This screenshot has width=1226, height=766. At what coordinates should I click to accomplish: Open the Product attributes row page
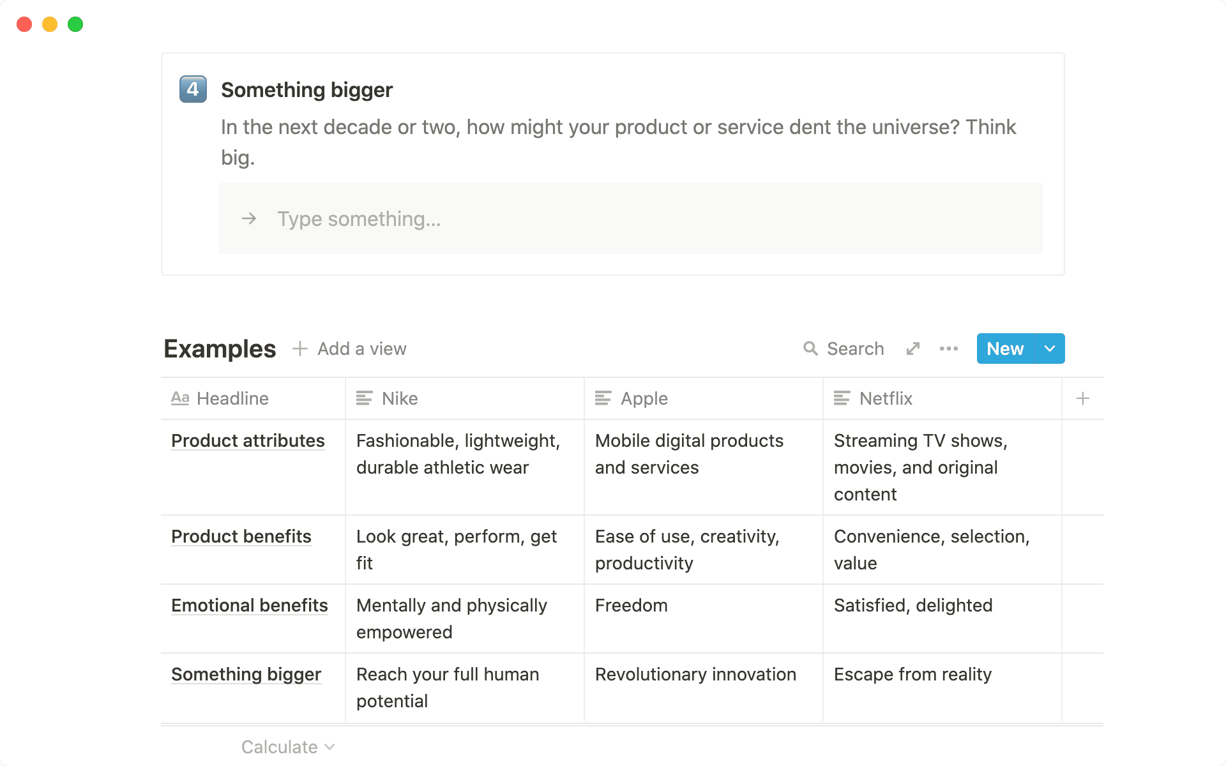tap(248, 441)
